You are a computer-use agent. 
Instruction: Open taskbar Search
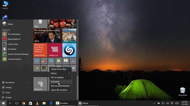(10, 103)
